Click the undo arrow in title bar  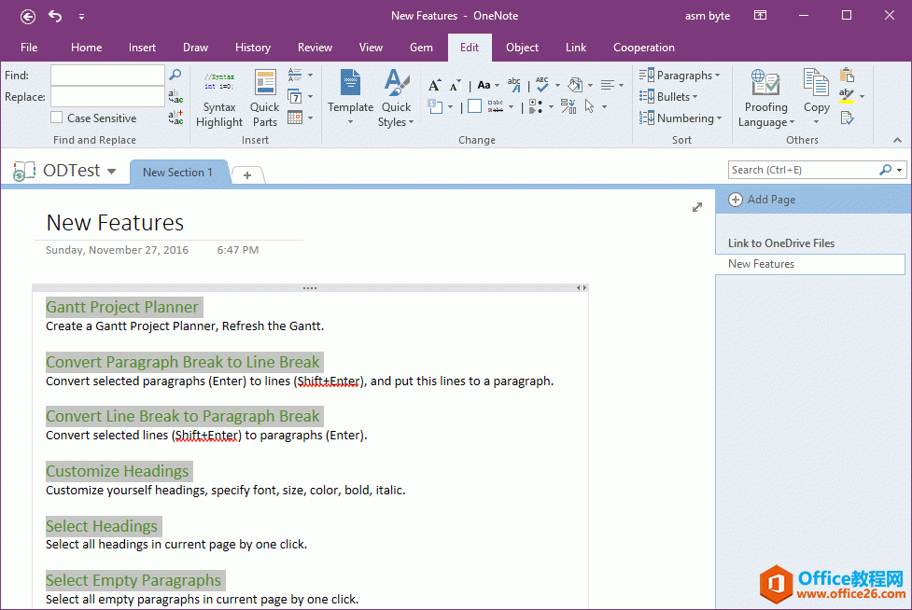[x=55, y=16]
